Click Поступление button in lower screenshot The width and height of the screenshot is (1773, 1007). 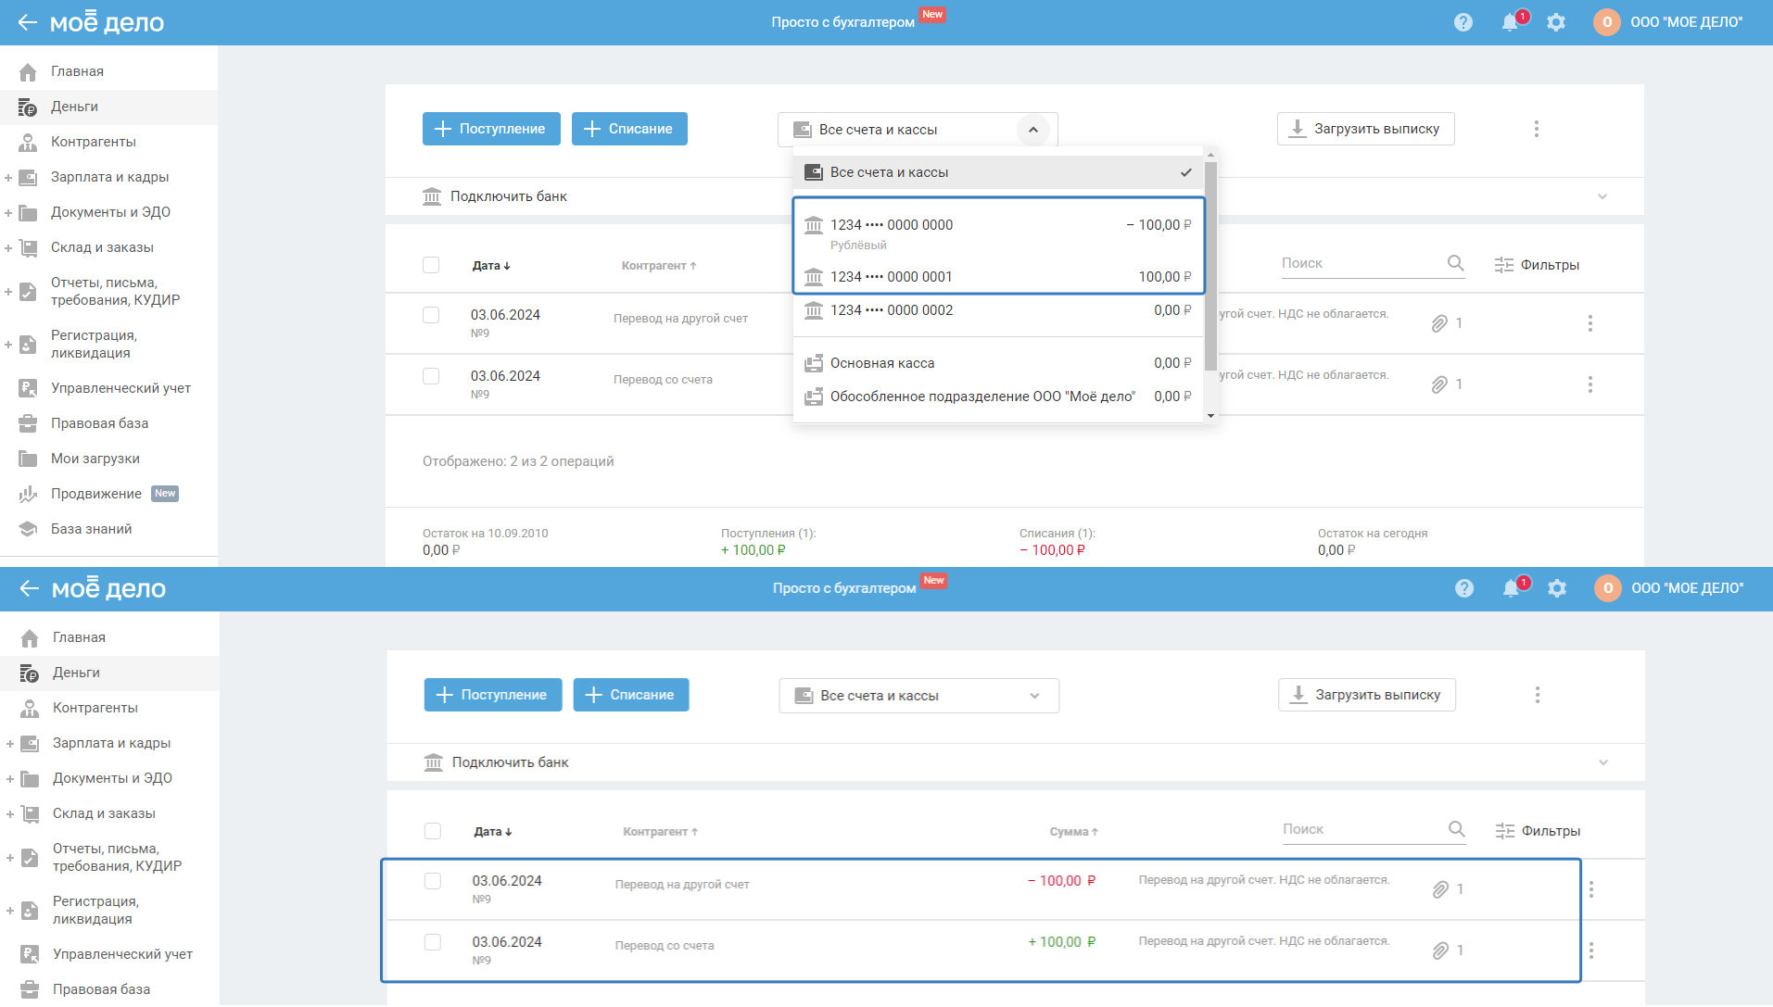(493, 695)
